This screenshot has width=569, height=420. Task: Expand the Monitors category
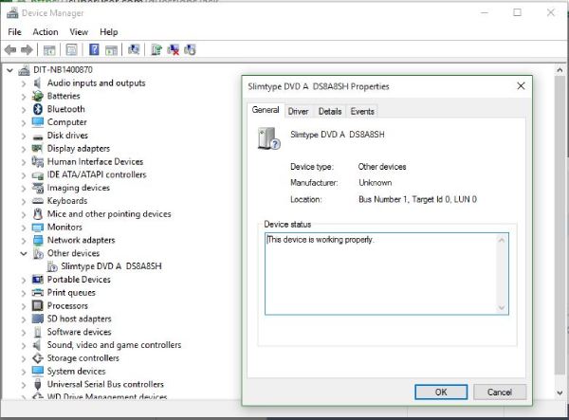(24, 228)
